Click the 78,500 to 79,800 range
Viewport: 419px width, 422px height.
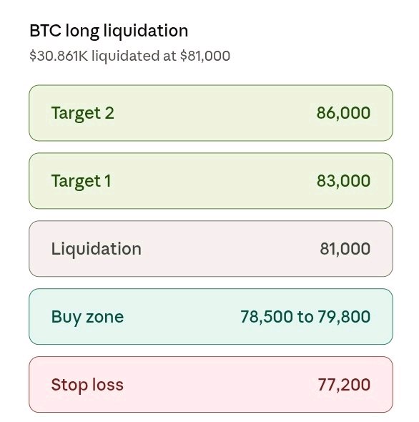click(305, 316)
